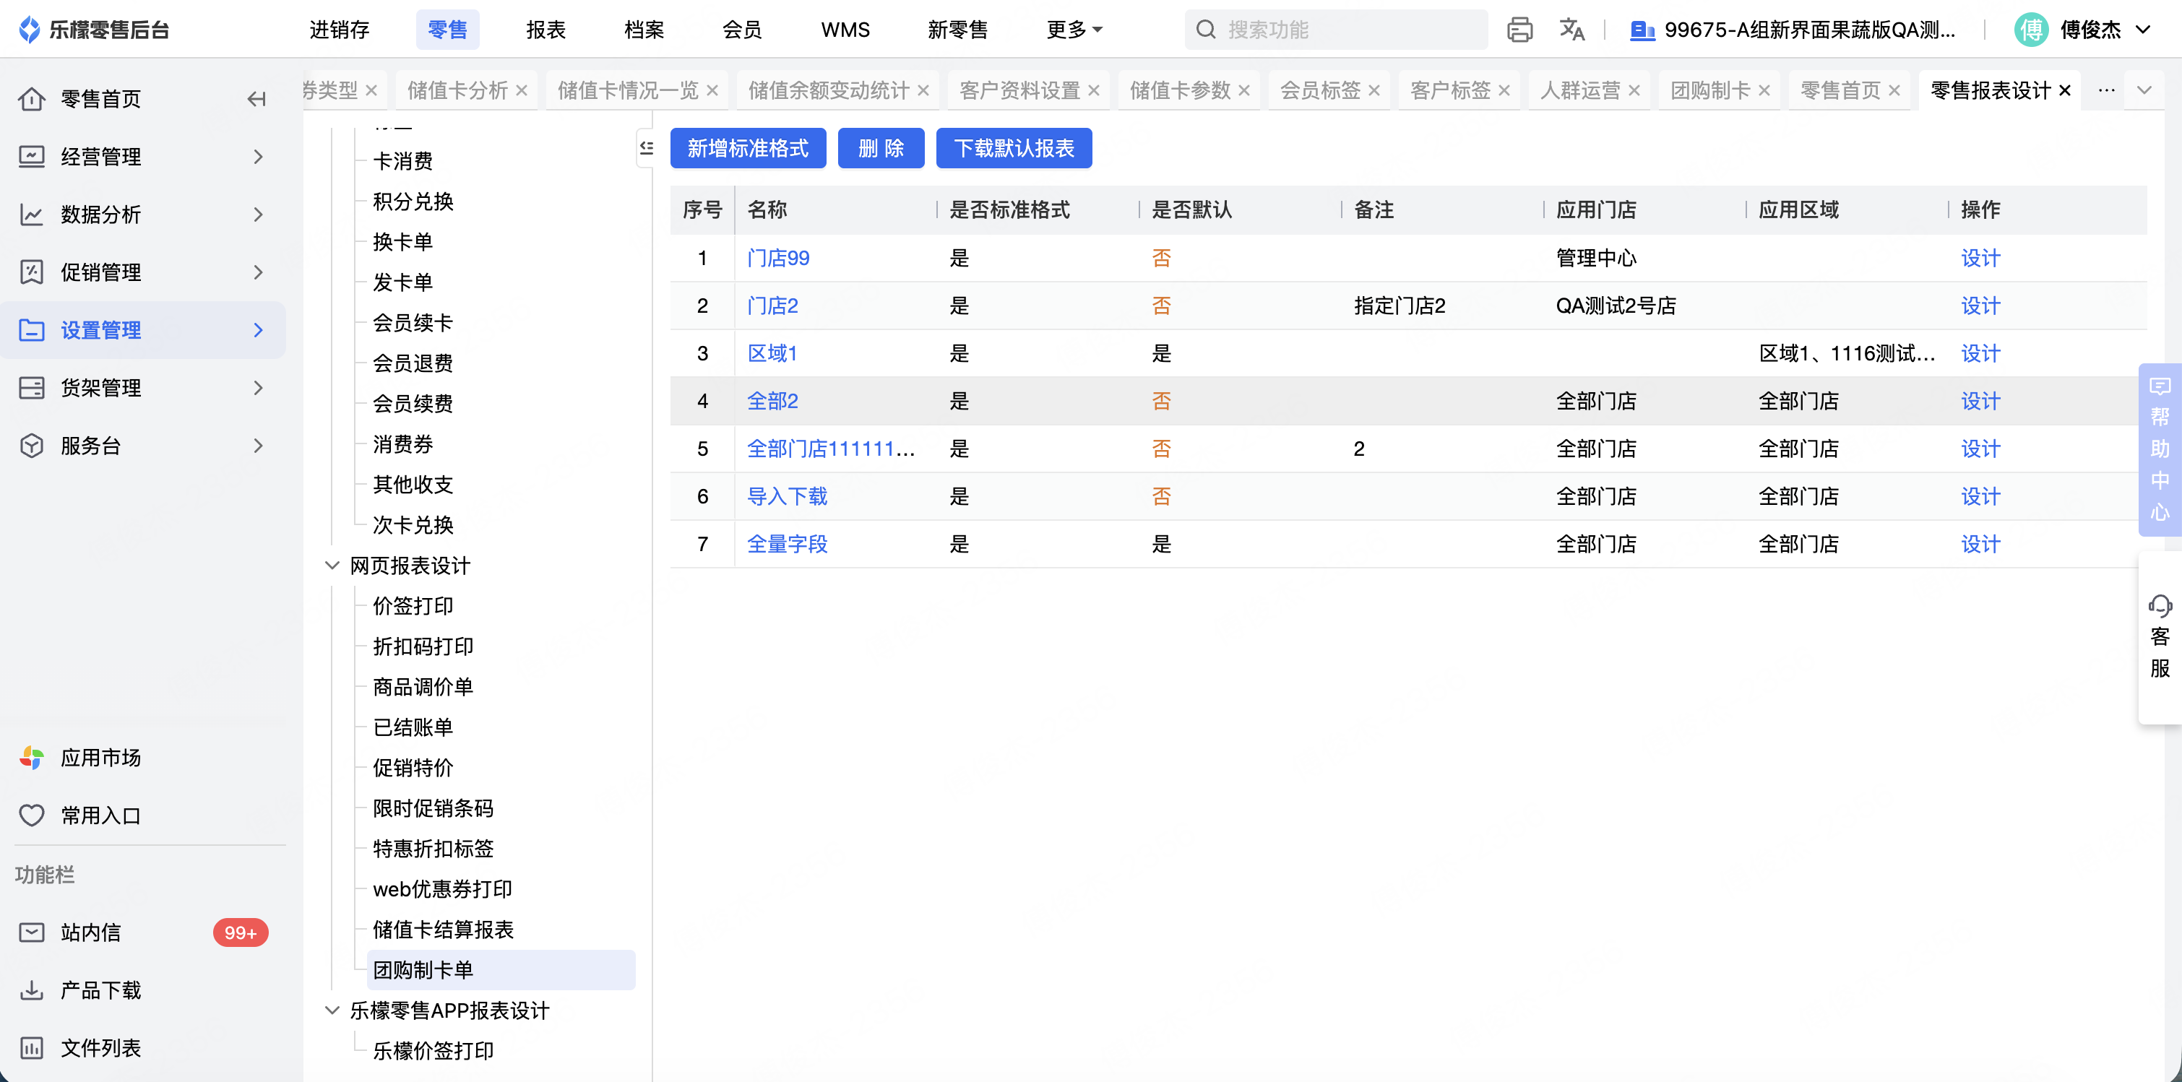Click the language translation icon
Image resolution: width=2182 pixels, height=1082 pixels.
pos(1571,30)
